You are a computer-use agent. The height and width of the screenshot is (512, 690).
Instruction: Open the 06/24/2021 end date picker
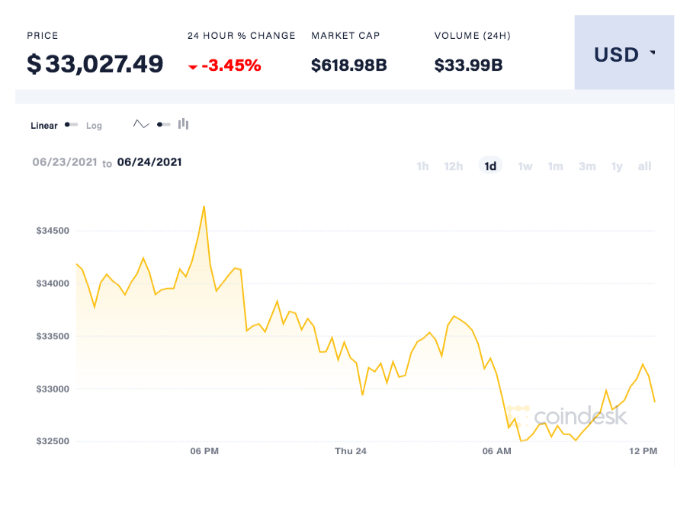149,162
